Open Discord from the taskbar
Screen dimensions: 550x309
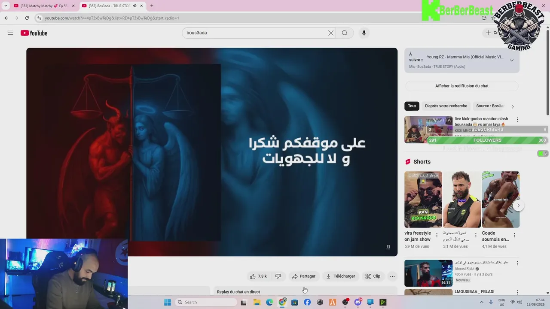(x=358, y=302)
